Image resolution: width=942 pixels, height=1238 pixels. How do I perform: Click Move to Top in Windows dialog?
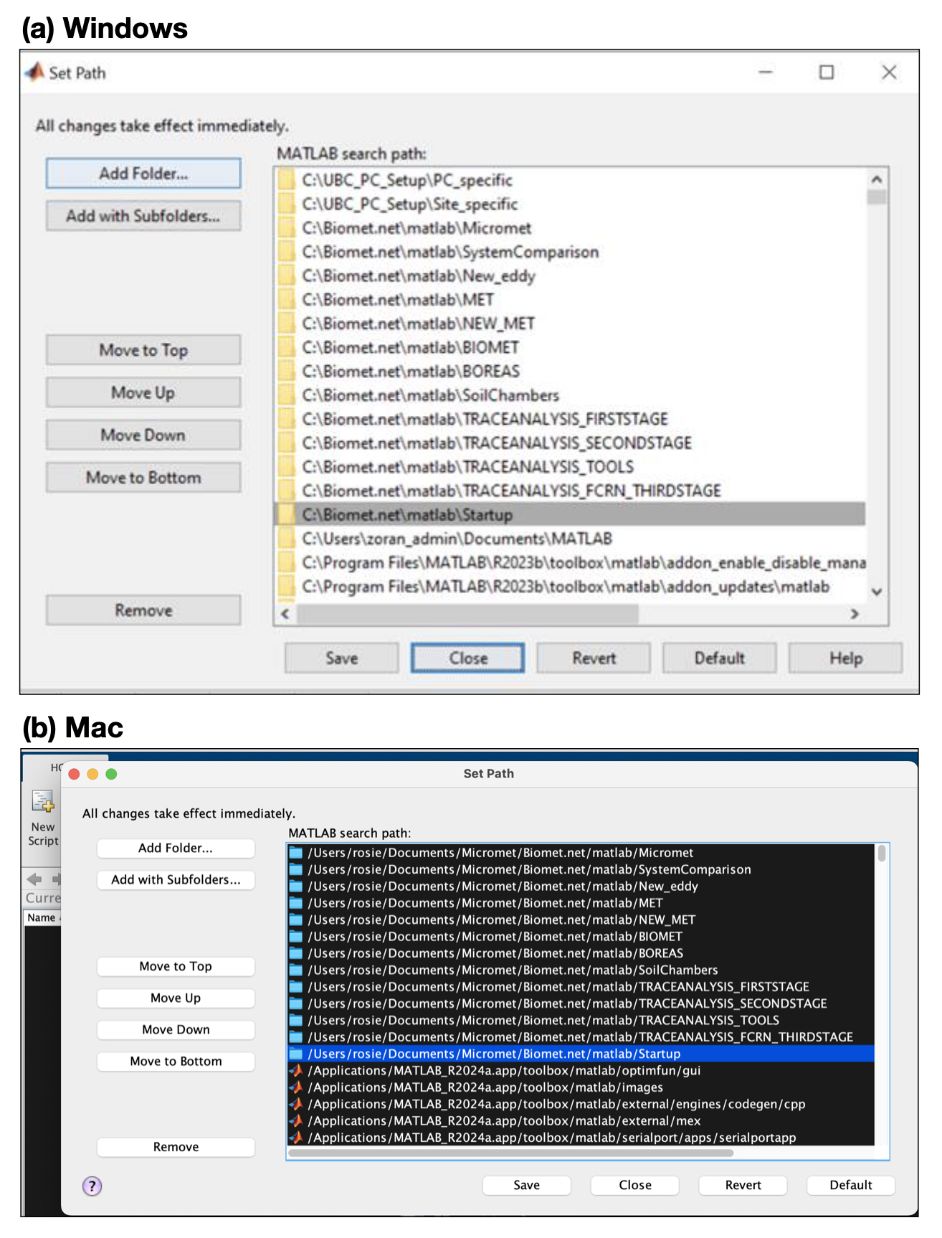click(143, 350)
